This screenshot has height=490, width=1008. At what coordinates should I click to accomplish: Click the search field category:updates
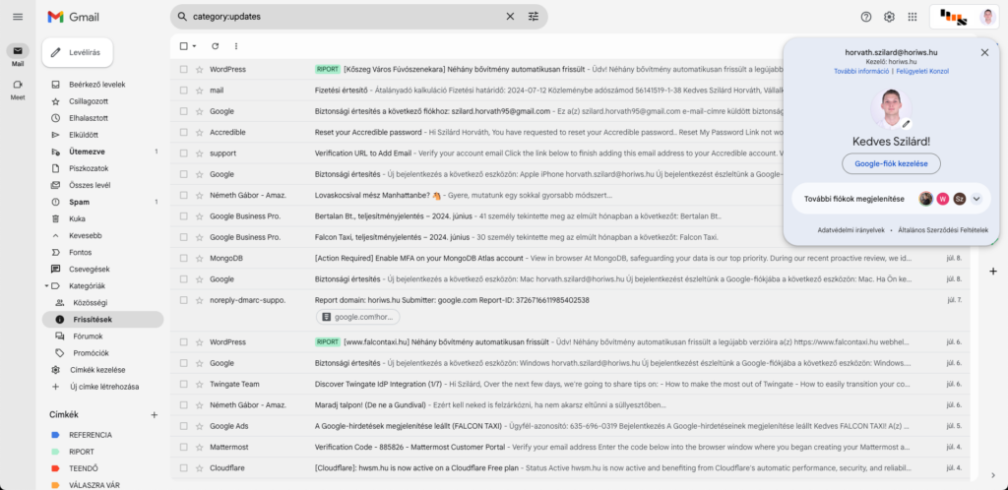tap(346, 17)
